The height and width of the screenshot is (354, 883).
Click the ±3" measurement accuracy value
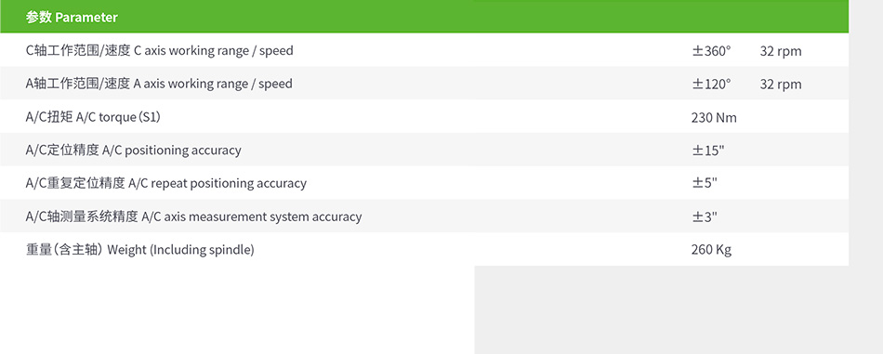(x=705, y=217)
